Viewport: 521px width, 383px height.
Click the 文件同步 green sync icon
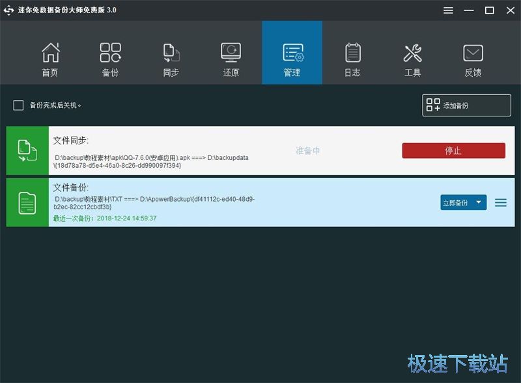coord(27,151)
